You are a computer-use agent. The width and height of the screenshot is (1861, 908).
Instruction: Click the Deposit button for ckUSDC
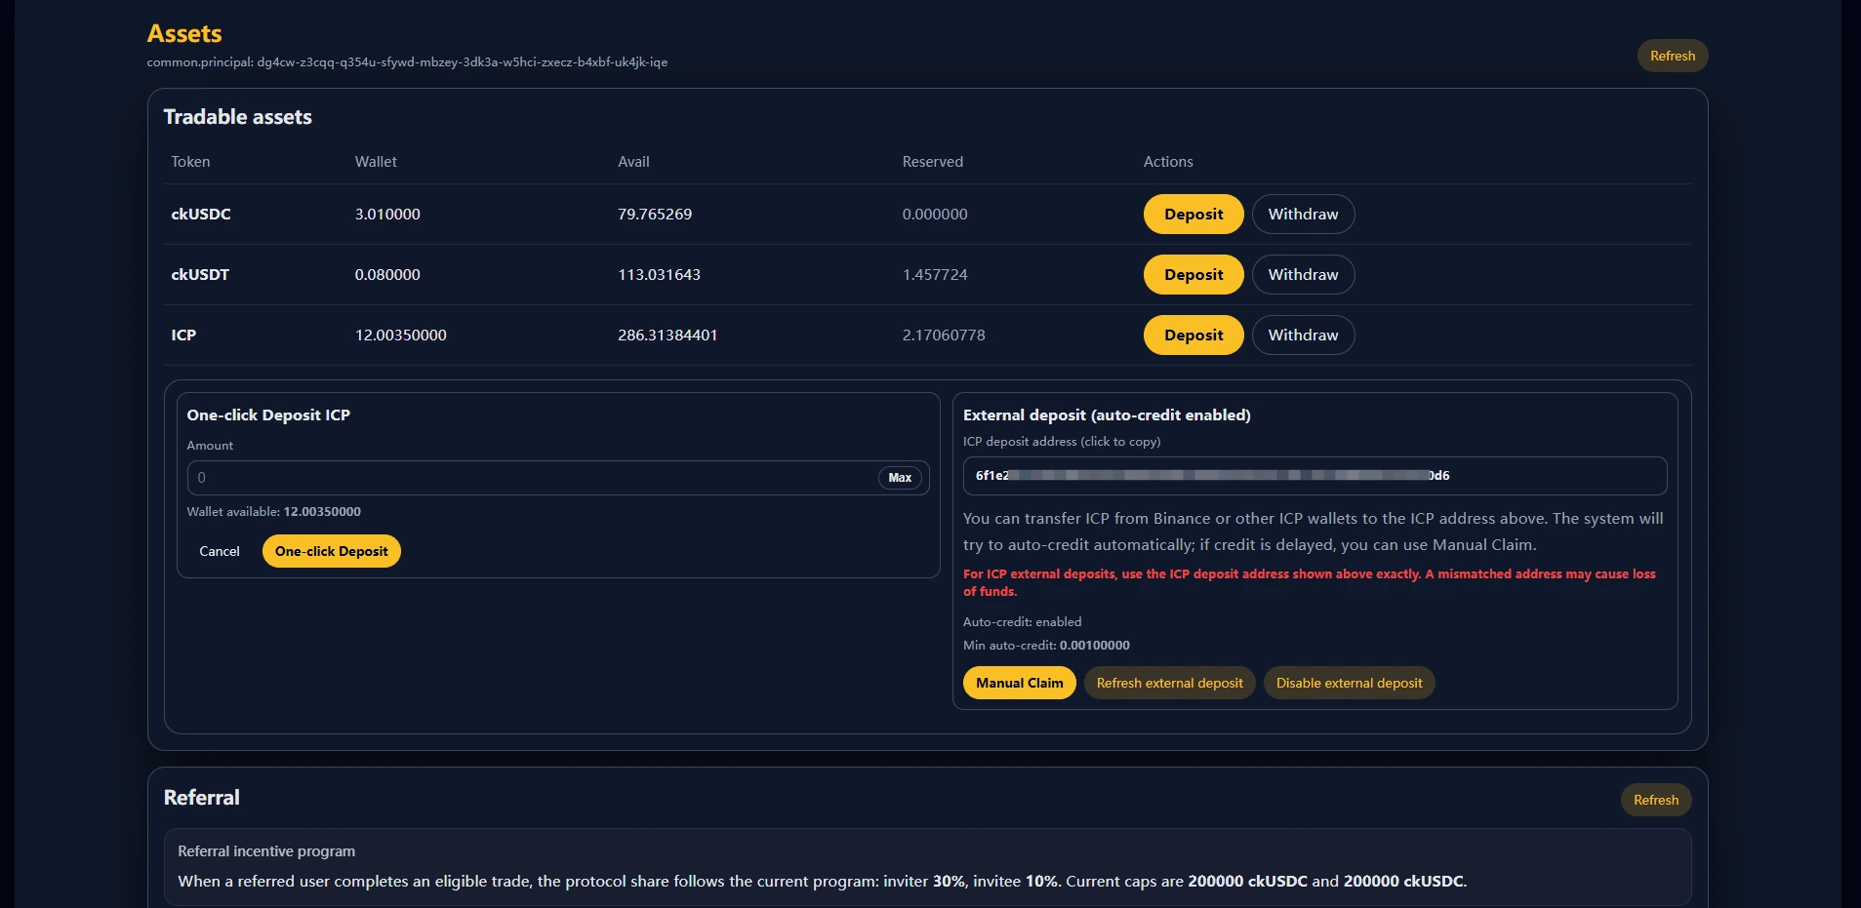pos(1193,215)
